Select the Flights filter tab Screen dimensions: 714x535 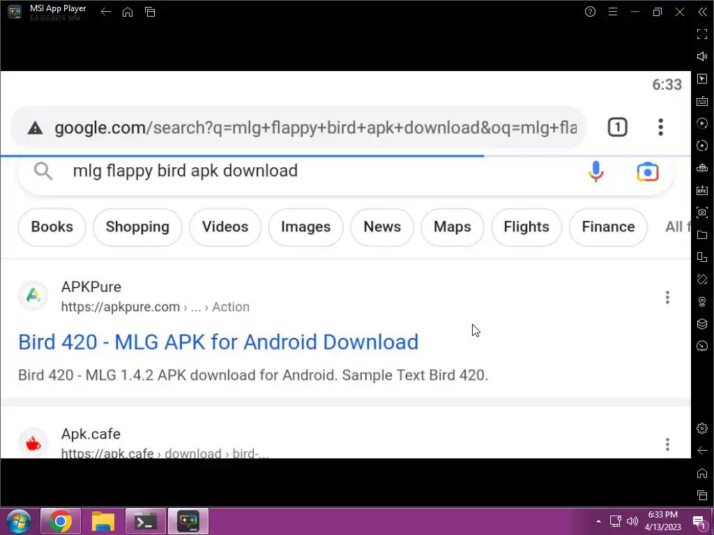[526, 226]
